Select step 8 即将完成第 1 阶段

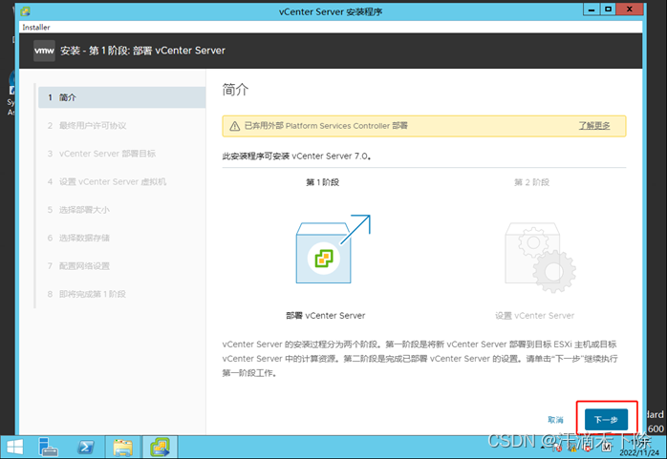[x=86, y=294]
